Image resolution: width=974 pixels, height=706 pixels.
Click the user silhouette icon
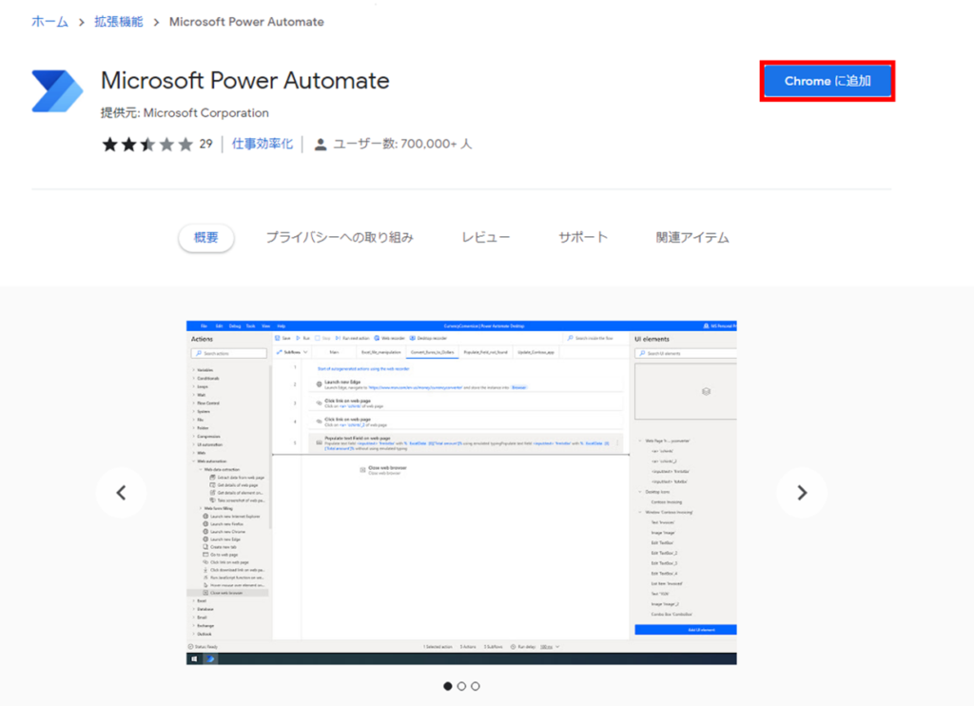coord(321,145)
